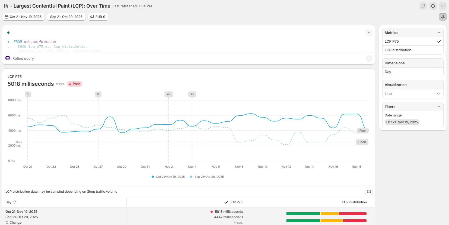Screen dimensions: 449x225
Task: Add a dimension with plus icon
Action: pos(439,63)
